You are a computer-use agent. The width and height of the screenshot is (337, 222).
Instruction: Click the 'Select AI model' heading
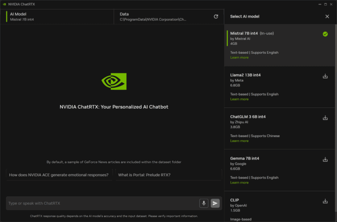point(245,16)
